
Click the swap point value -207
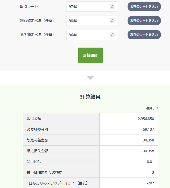[x=150, y=183]
